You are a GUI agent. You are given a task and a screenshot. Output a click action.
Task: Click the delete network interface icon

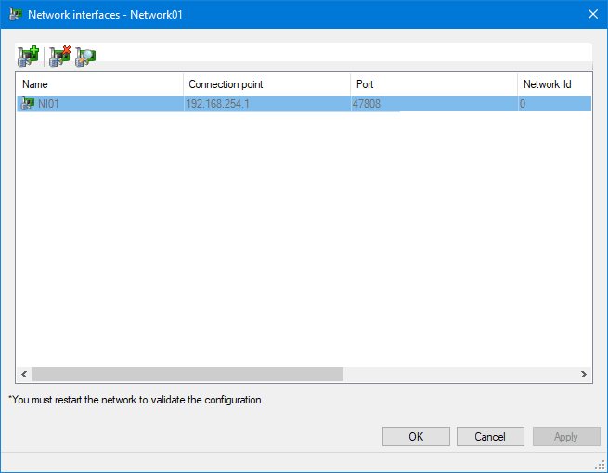click(x=59, y=56)
